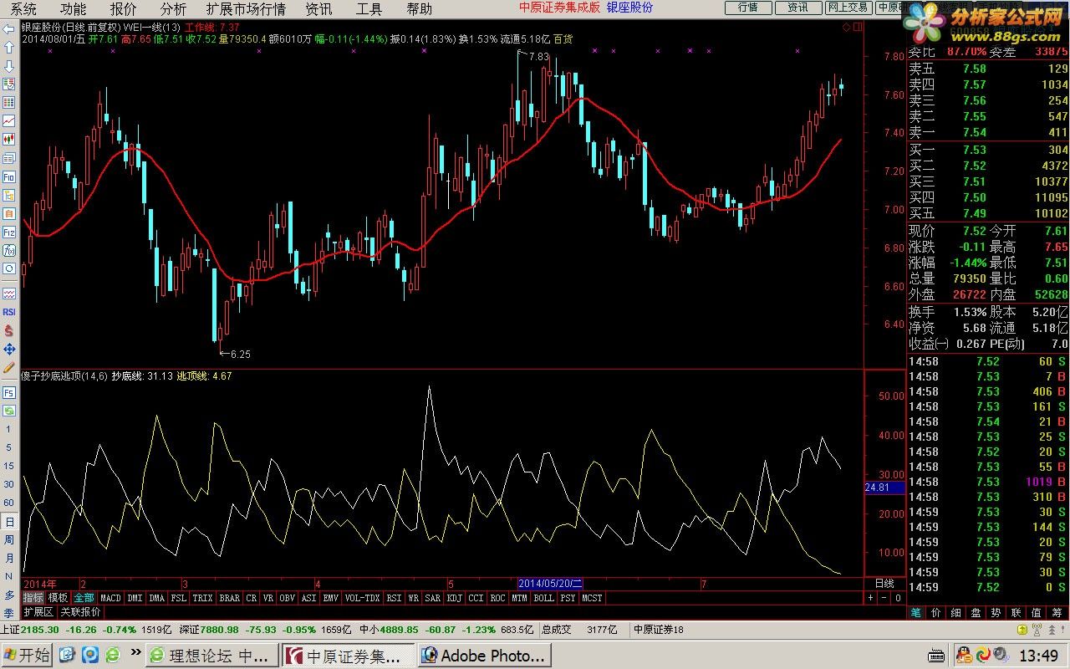Open the f(x) formula manager icon
Screen dimensions: 1070x669
point(9,250)
